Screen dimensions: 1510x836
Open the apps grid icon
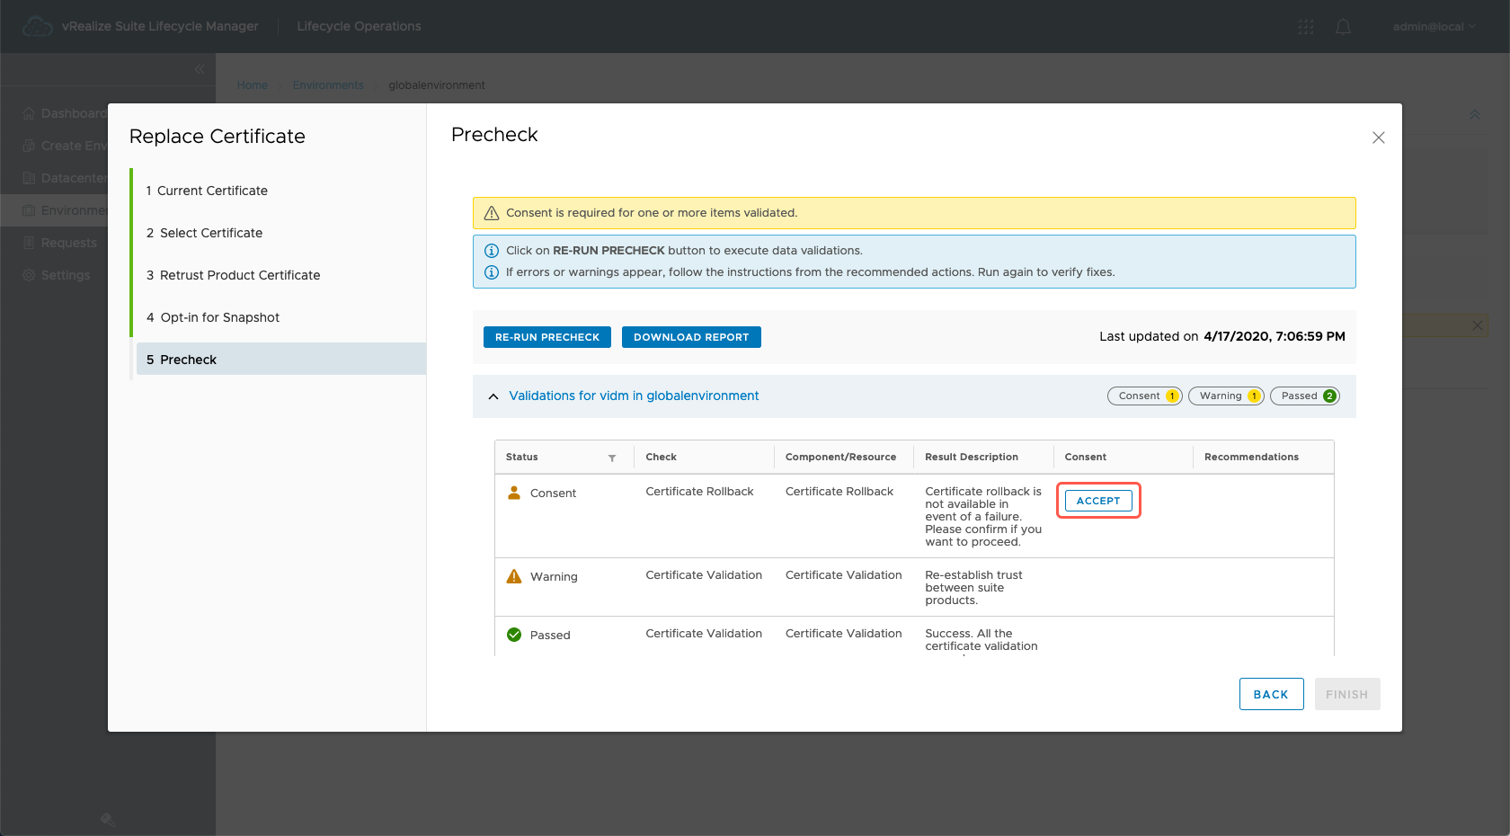click(x=1306, y=27)
